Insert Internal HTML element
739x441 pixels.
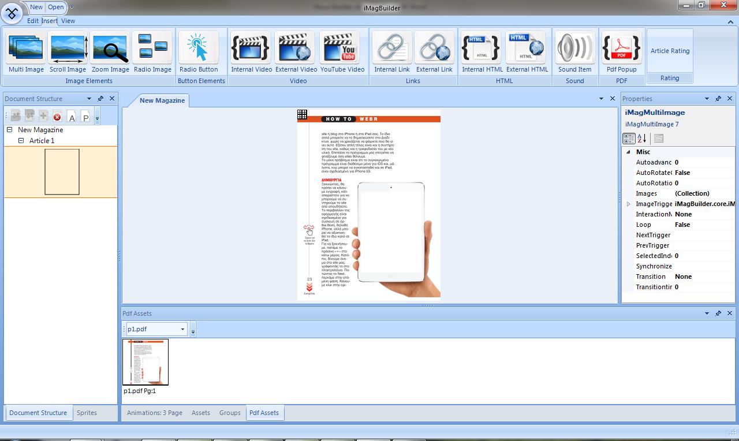click(482, 52)
